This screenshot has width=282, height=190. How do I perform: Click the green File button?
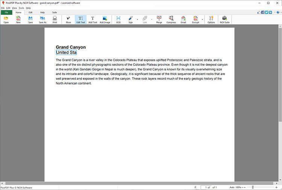tap(6, 12)
